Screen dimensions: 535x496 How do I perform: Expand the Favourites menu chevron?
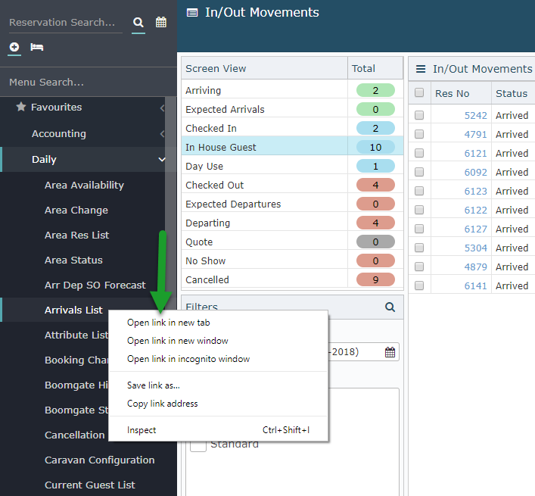163,108
